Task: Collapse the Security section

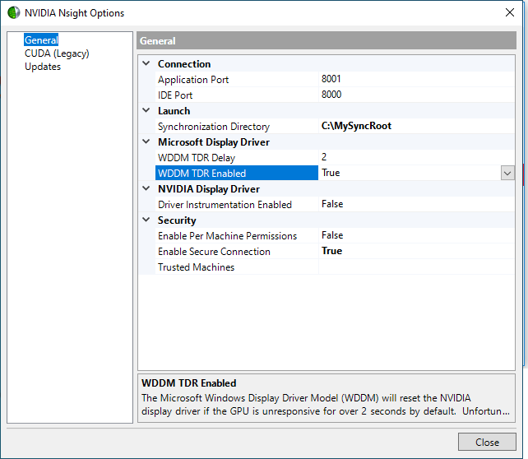Action: click(x=146, y=220)
